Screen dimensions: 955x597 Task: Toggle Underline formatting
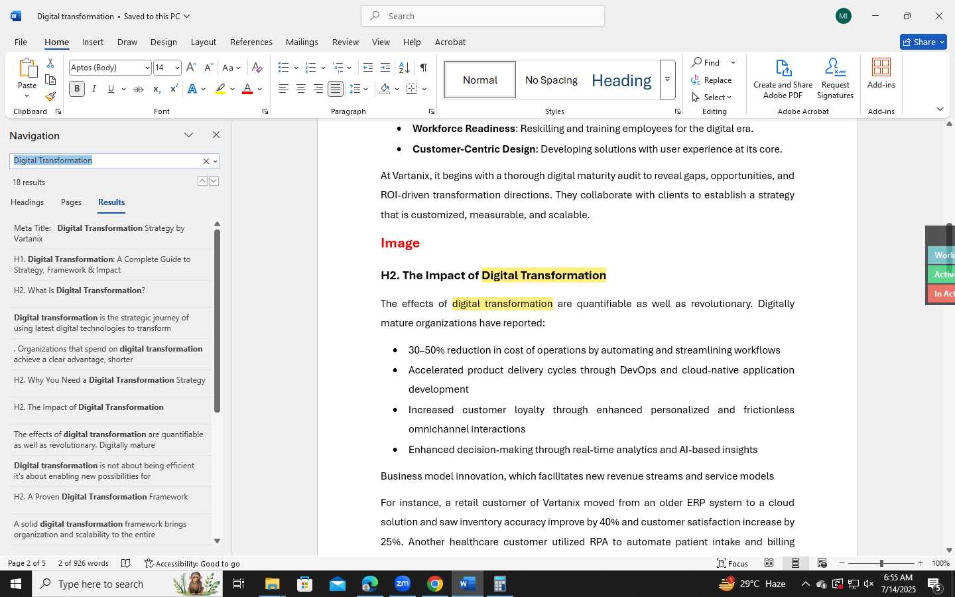[111, 89]
